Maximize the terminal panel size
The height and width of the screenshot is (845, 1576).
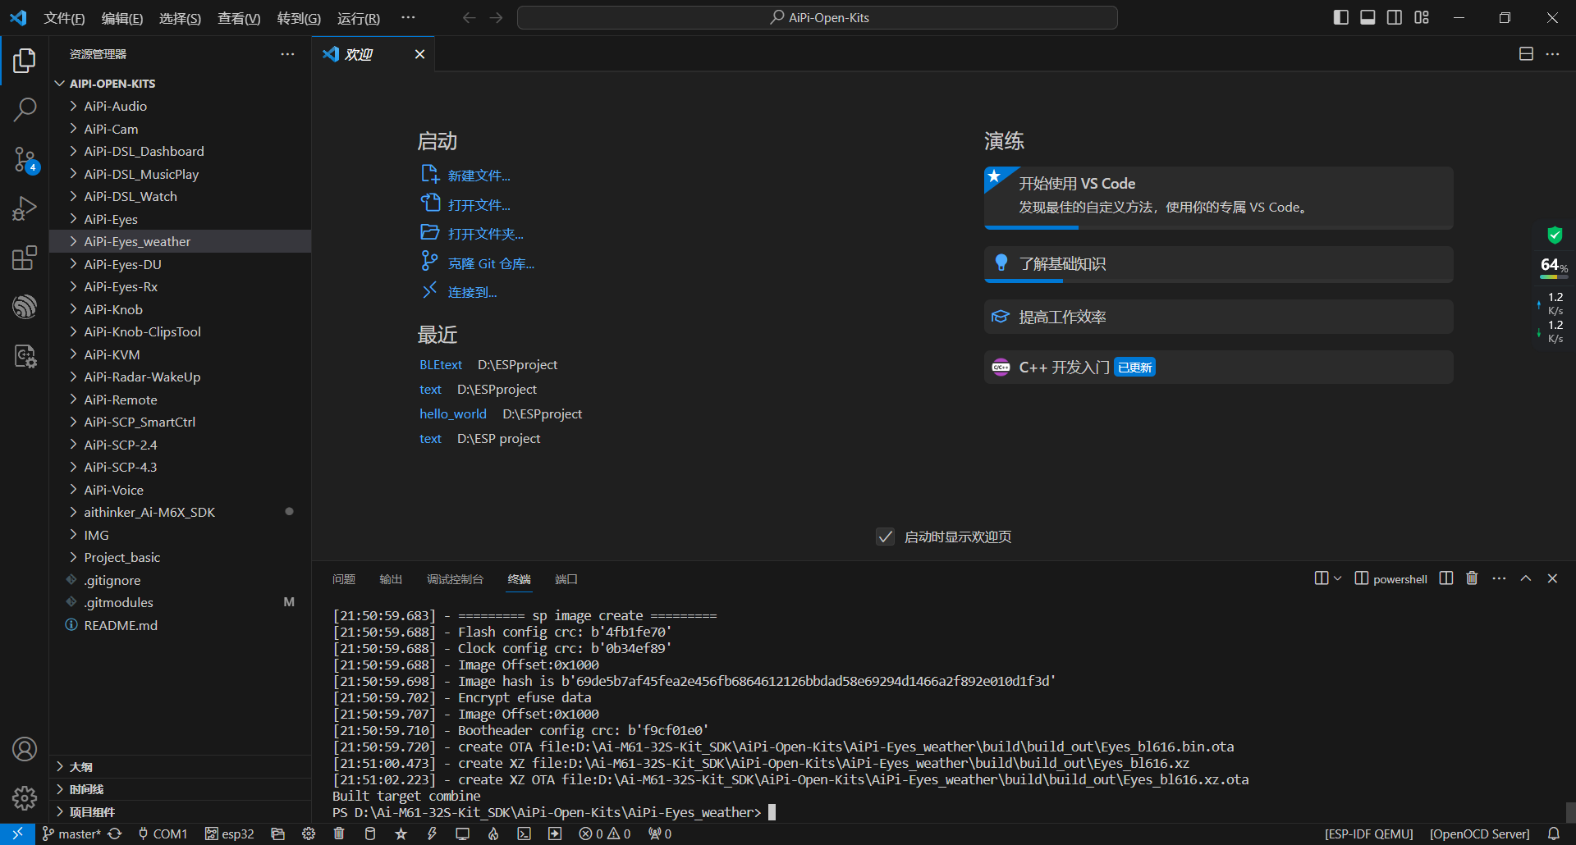1526,578
